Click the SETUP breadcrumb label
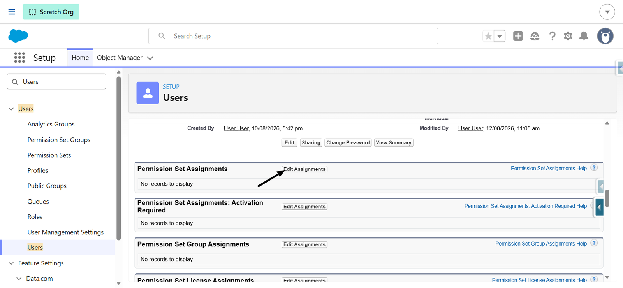Viewport: 623px width, 288px height. (171, 87)
